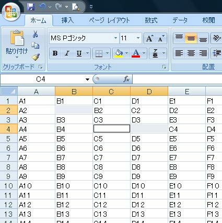Switch to 挿入 tab
The width and height of the screenshot is (222, 223).
[x=67, y=20]
